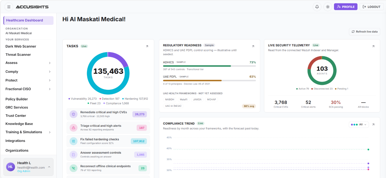This screenshot has height=178, width=386.
Task: Select the Healthcare Dashboard menu item
Action: point(29,20)
